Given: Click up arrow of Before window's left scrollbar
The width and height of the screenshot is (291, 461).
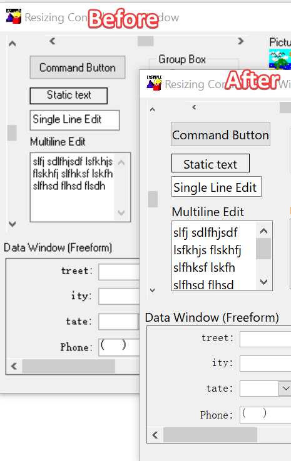Looking at the screenshot, I should 12,44.
